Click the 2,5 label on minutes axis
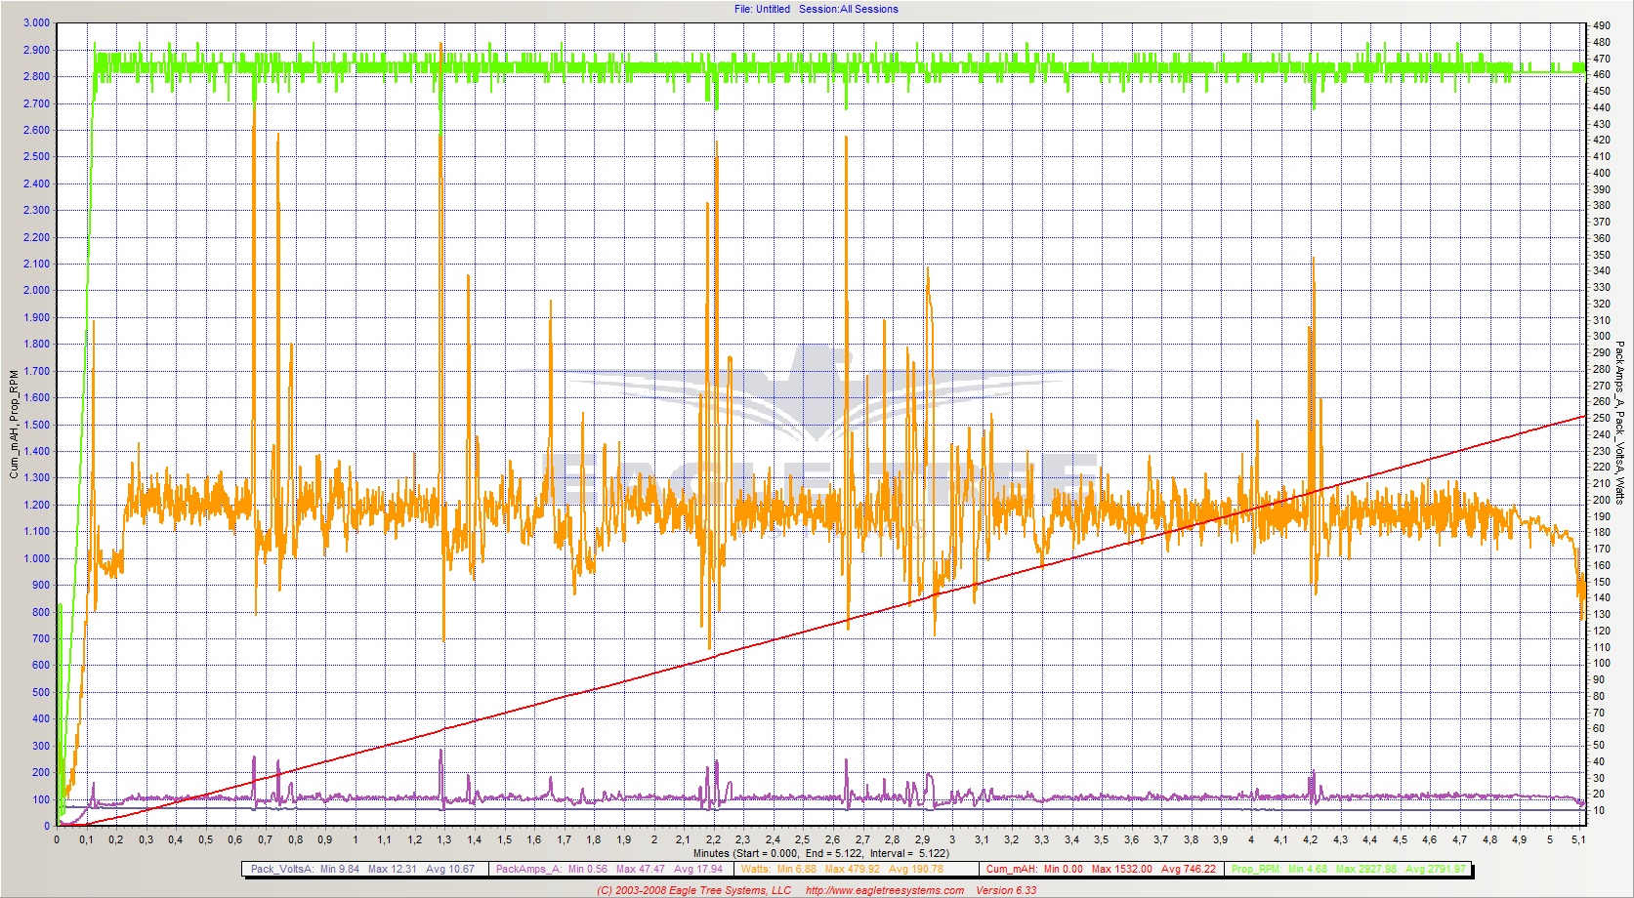The height and width of the screenshot is (898, 1634). 802,839
